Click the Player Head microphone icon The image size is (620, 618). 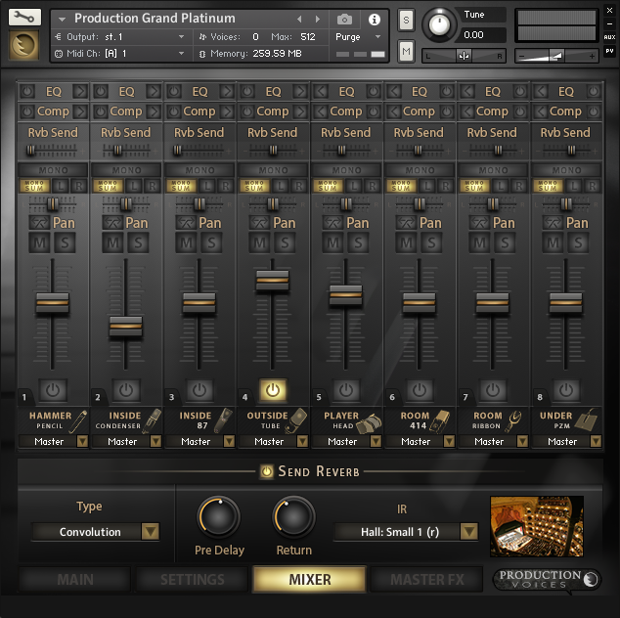[369, 423]
